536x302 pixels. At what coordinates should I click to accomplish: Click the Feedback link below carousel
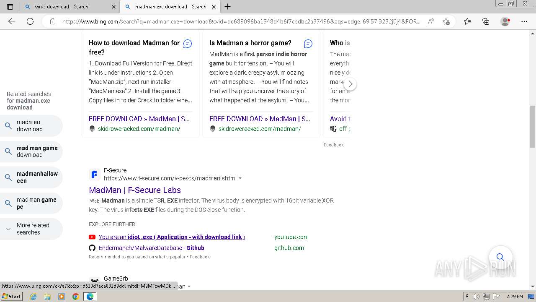coord(334,145)
